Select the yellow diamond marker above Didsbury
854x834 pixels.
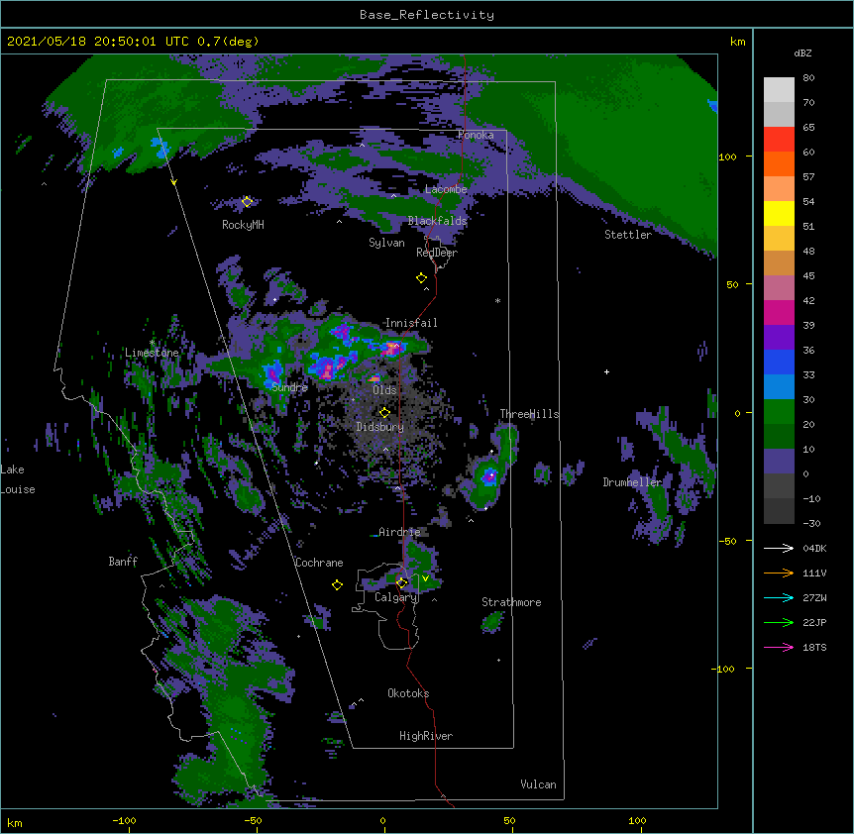tap(384, 413)
